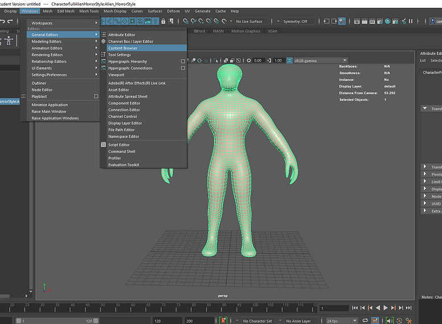Click the question mark selection mask icon
This screenshot has width=442, height=324.
pos(155,21)
